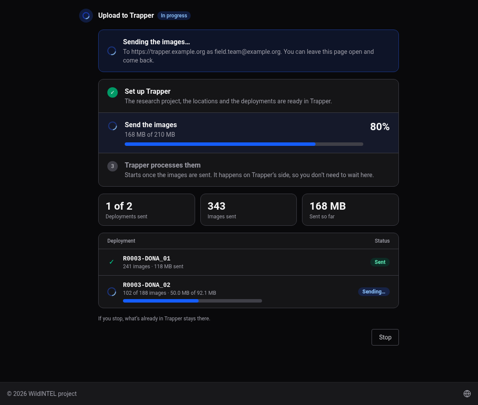Click the If you stop note text
Screen dimensions: 478x405
[x=154, y=319]
